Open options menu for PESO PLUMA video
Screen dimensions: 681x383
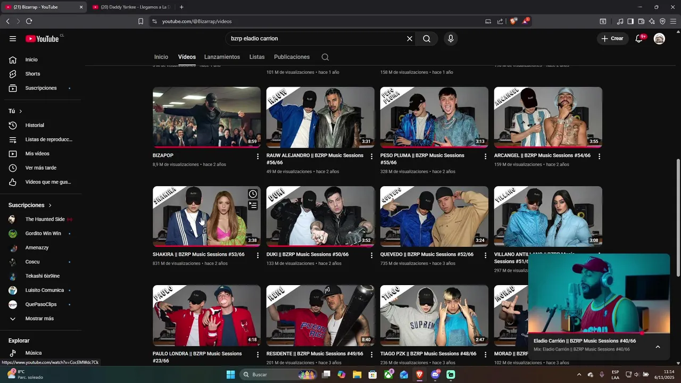pos(485,156)
